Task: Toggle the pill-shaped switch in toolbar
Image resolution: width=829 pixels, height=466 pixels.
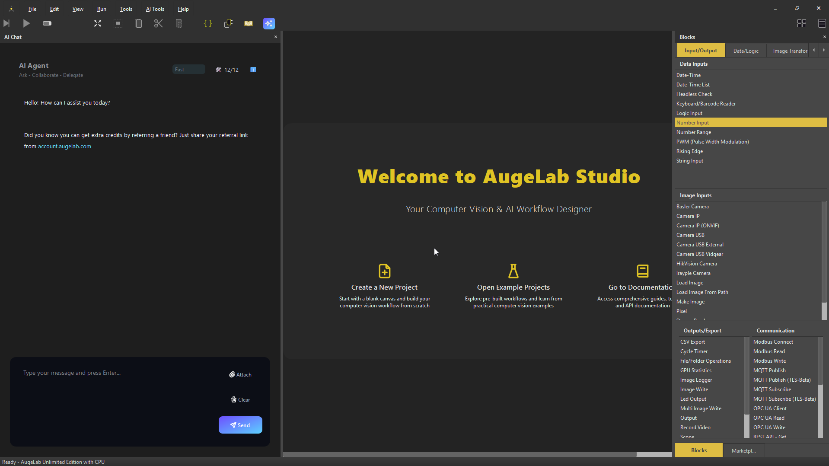Action: point(47,23)
